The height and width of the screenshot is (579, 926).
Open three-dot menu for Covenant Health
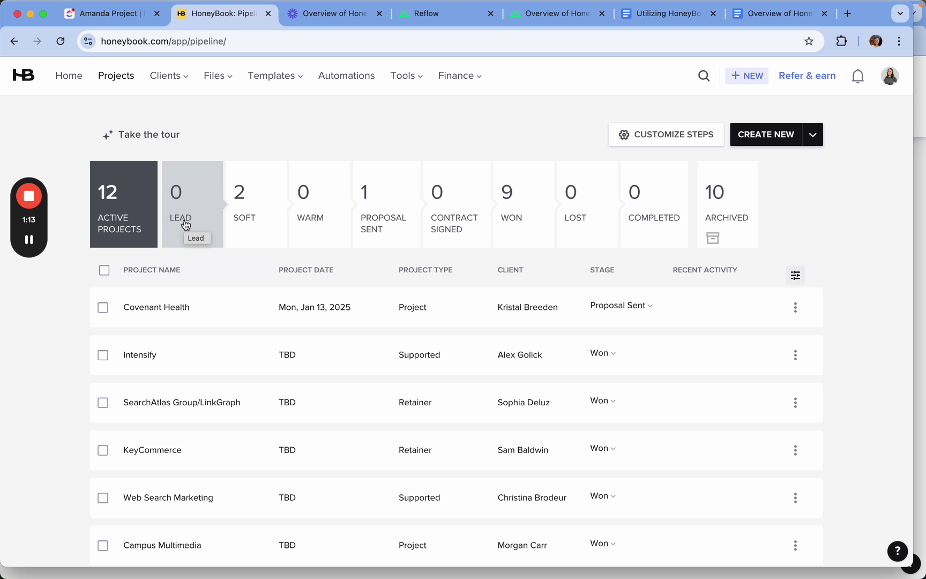click(x=795, y=307)
